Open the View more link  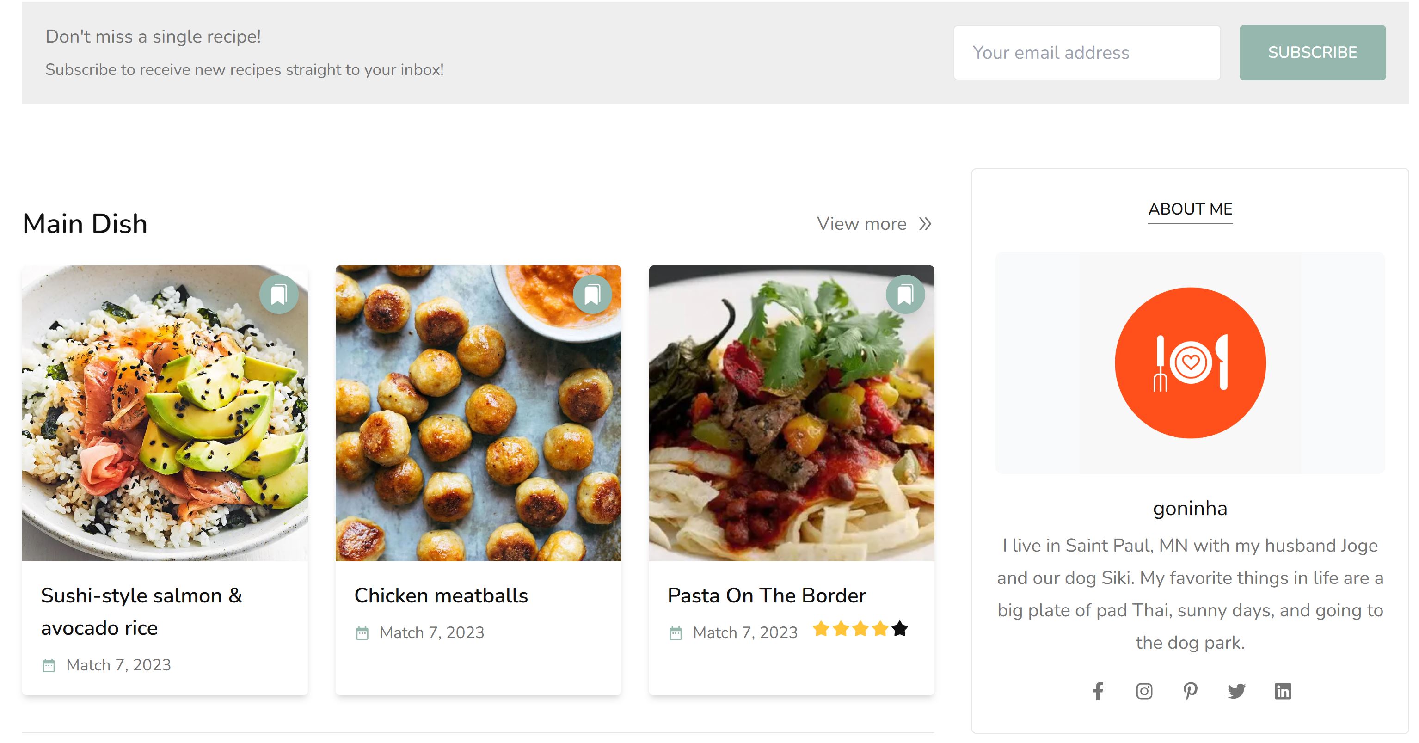pyautogui.click(x=862, y=224)
